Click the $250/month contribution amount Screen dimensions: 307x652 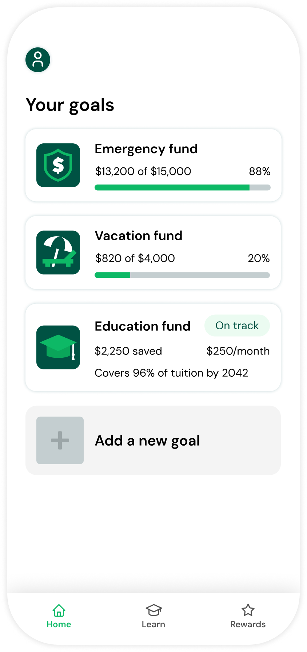click(238, 351)
